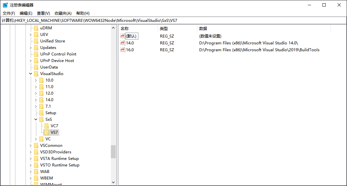Click the 2019\BuildTools data path
This screenshot has height=186, width=347.
[x=259, y=50]
